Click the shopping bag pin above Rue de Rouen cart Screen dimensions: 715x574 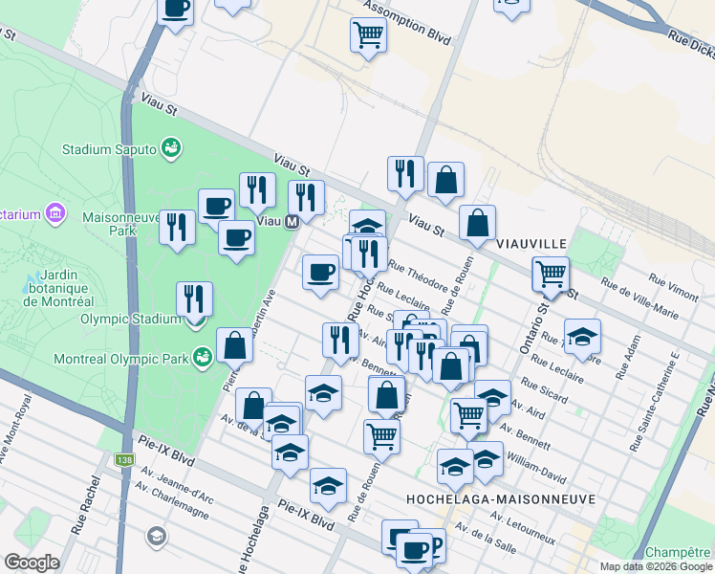point(387,395)
